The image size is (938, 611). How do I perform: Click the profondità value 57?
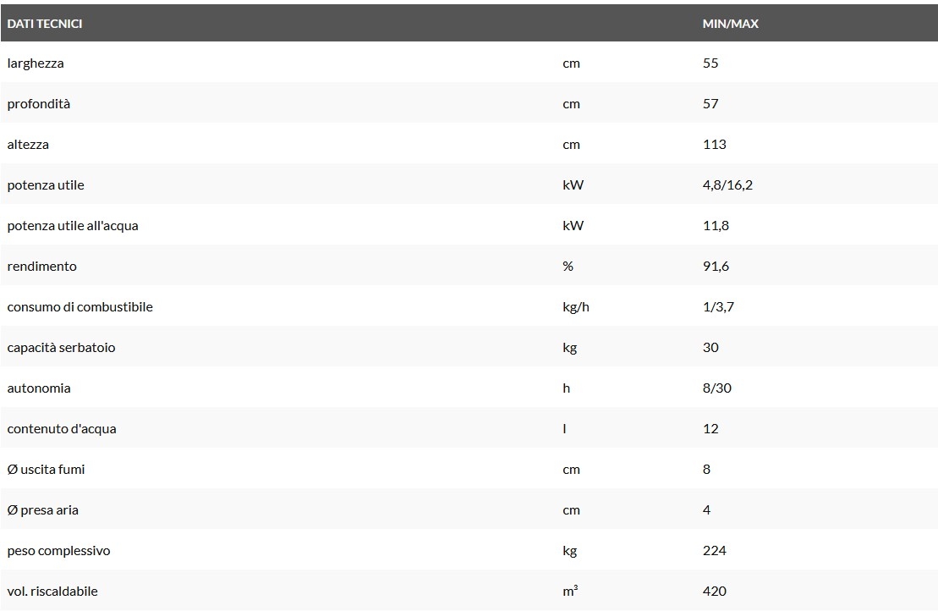coord(710,104)
